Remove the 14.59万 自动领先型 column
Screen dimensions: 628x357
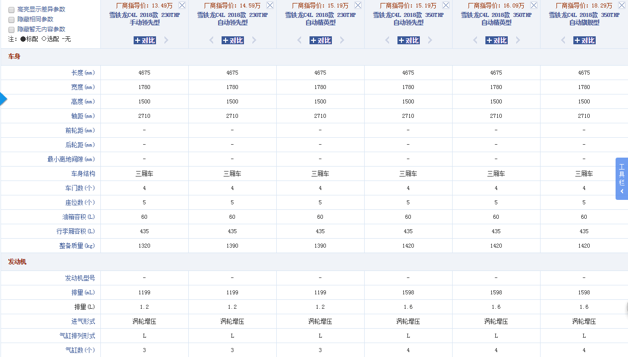click(x=270, y=5)
